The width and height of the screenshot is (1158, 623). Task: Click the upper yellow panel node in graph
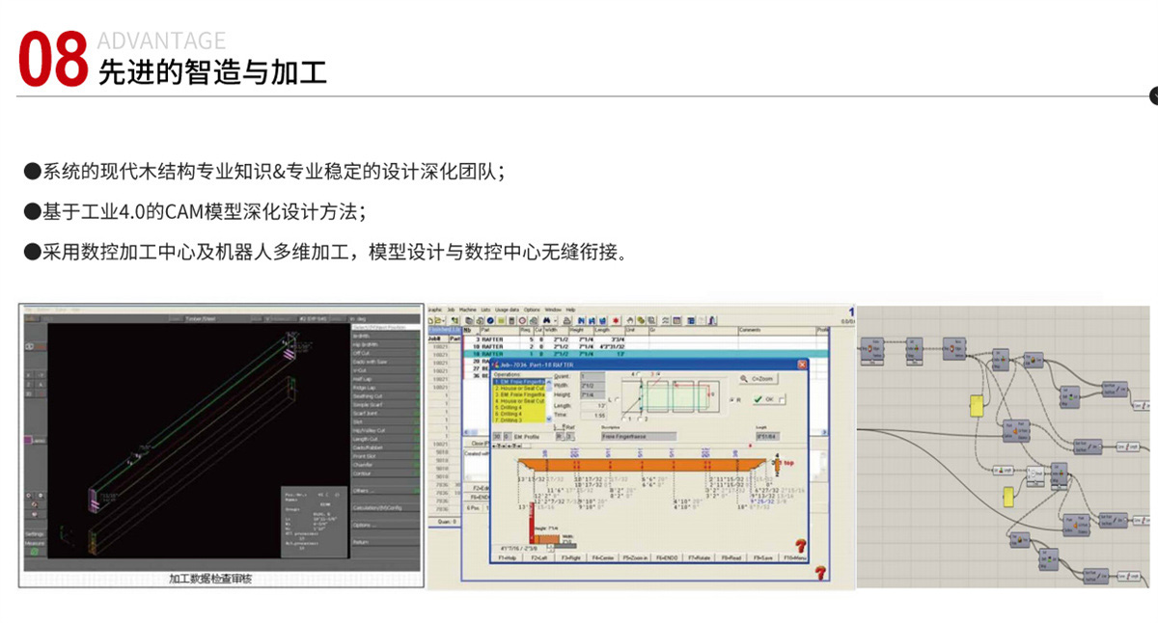click(x=977, y=406)
